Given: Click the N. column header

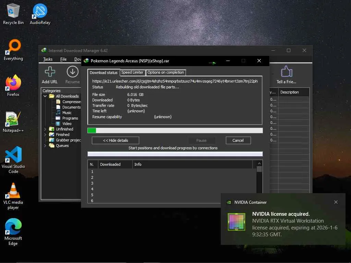Looking at the screenshot, I should click(93, 164).
